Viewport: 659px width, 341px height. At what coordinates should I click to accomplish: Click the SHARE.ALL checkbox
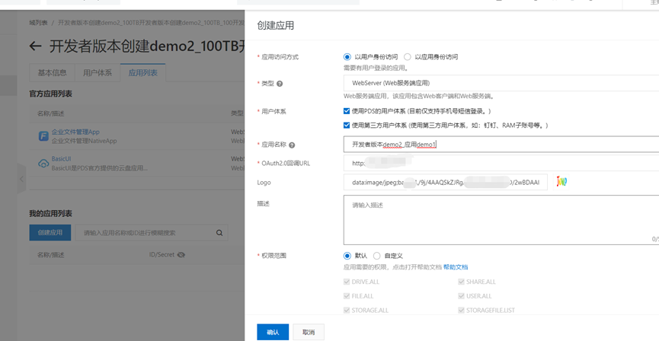(461, 282)
